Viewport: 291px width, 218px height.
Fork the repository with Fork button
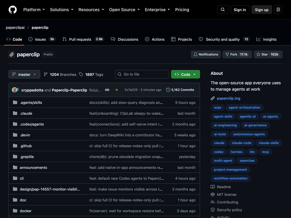coord(237,55)
